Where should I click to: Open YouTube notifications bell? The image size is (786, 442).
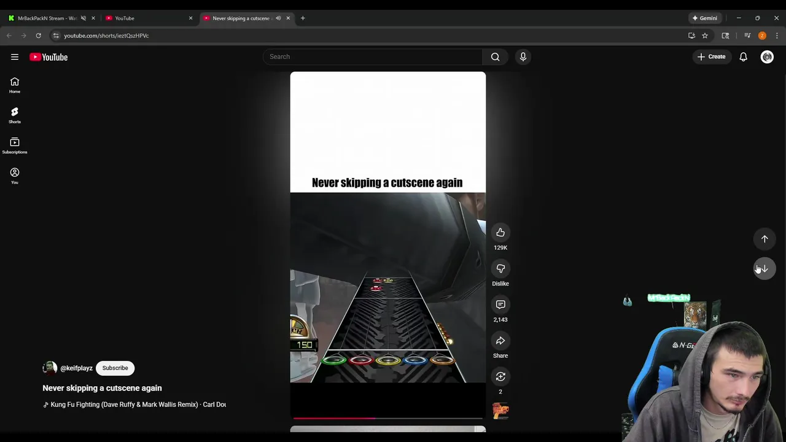pyautogui.click(x=743, y=56)
